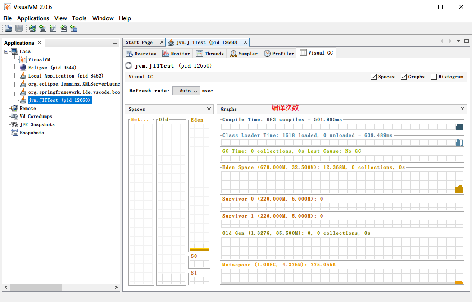
Task: Collapse the Local tree node
Action: [x=6, y=51]
